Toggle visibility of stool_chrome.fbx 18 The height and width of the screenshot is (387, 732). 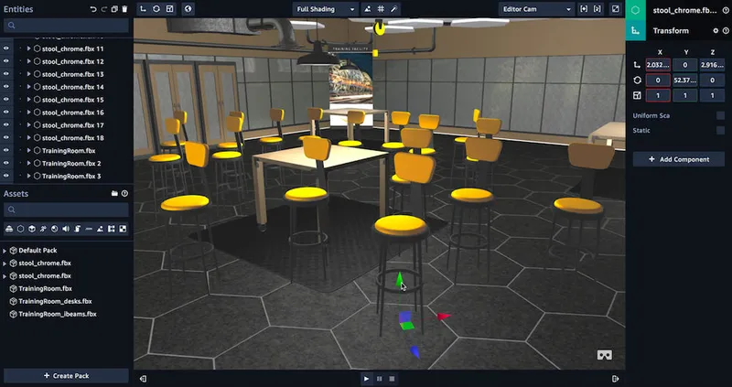(6, 138)
